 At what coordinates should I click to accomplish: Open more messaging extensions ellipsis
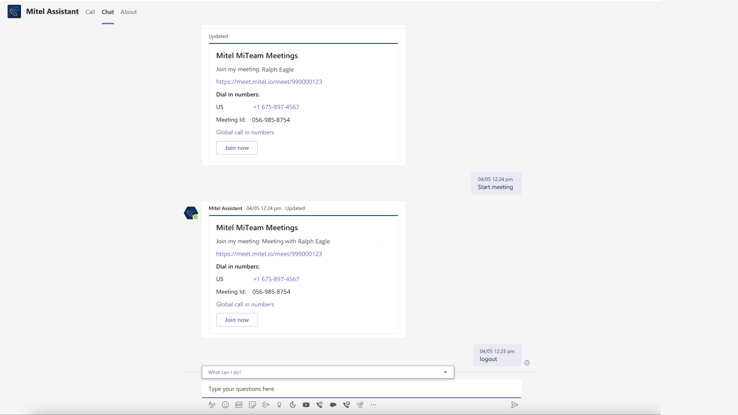373,405
